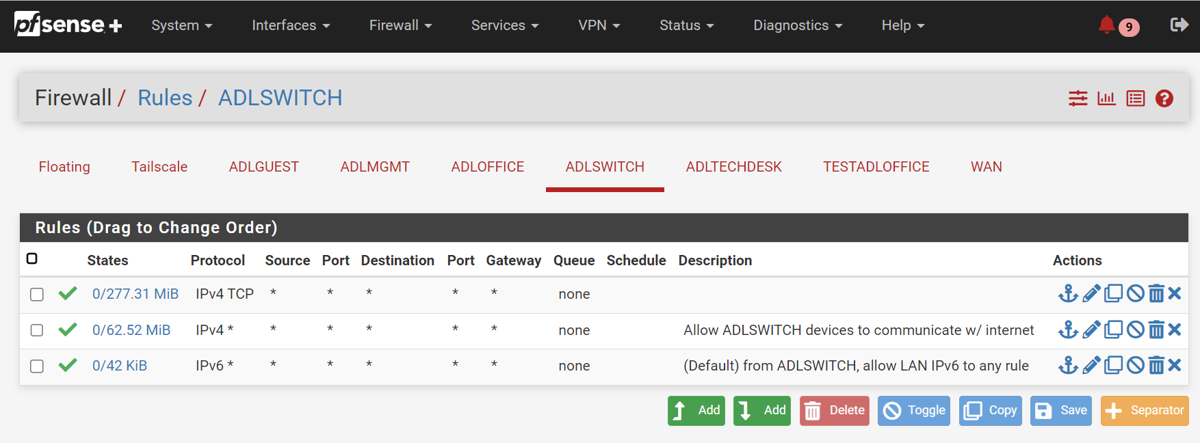
Task: Click the orange Separator button
Action: [1144, 410]
